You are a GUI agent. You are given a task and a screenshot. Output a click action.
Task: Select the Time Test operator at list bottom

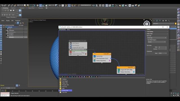[64, 92]
